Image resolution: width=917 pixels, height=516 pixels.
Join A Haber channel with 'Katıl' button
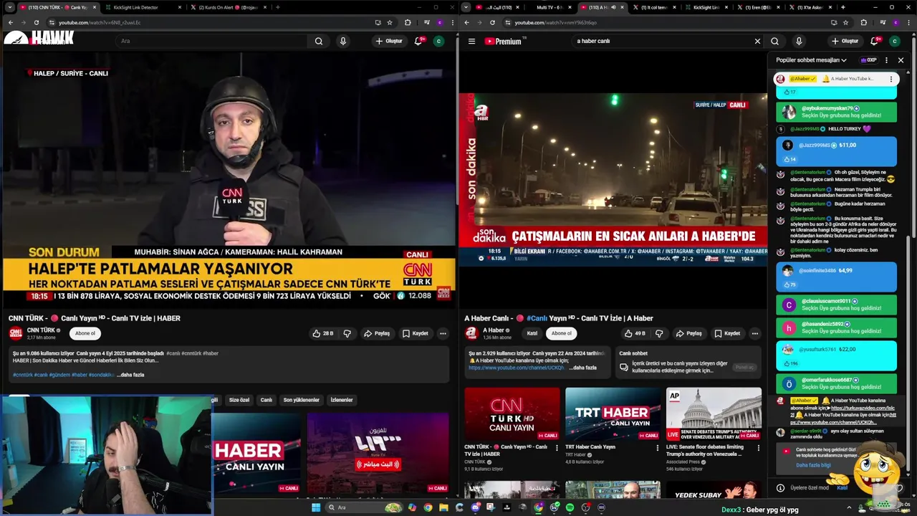(x=532, y=333)
